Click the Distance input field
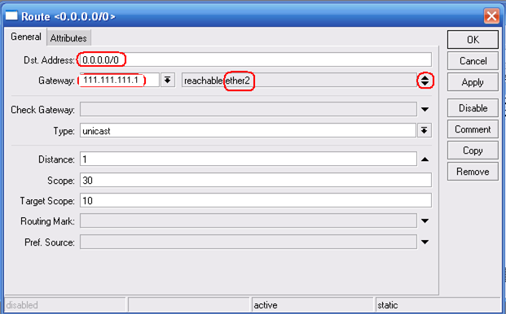 click(249, 159)
